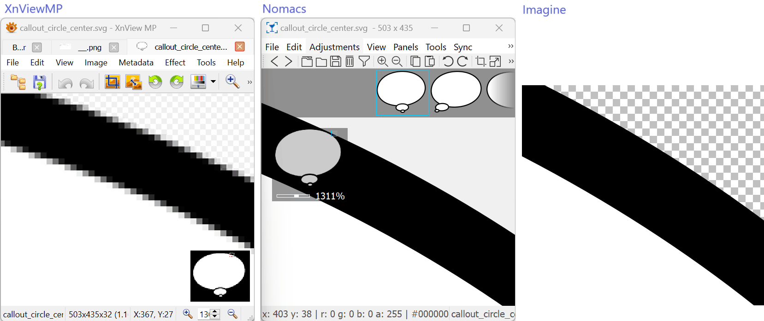Screen dimensions: 764x321
Task: Click the zoom percentage spin box in XnView MP
Action: coord(209,314)
